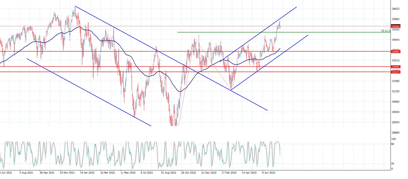Image resolution: width=408 pixels, height=179 pixels.
Task: Click the 3 Aug 2021 date label
Action: click(x=26, y=173)
